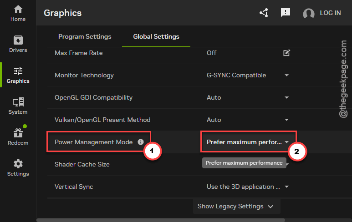Go to the Home sidebar icon

pyautogui.click(x=18, y=10)
